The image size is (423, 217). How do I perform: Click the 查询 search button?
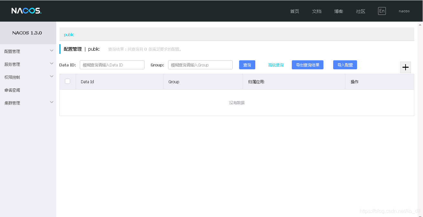247,64
